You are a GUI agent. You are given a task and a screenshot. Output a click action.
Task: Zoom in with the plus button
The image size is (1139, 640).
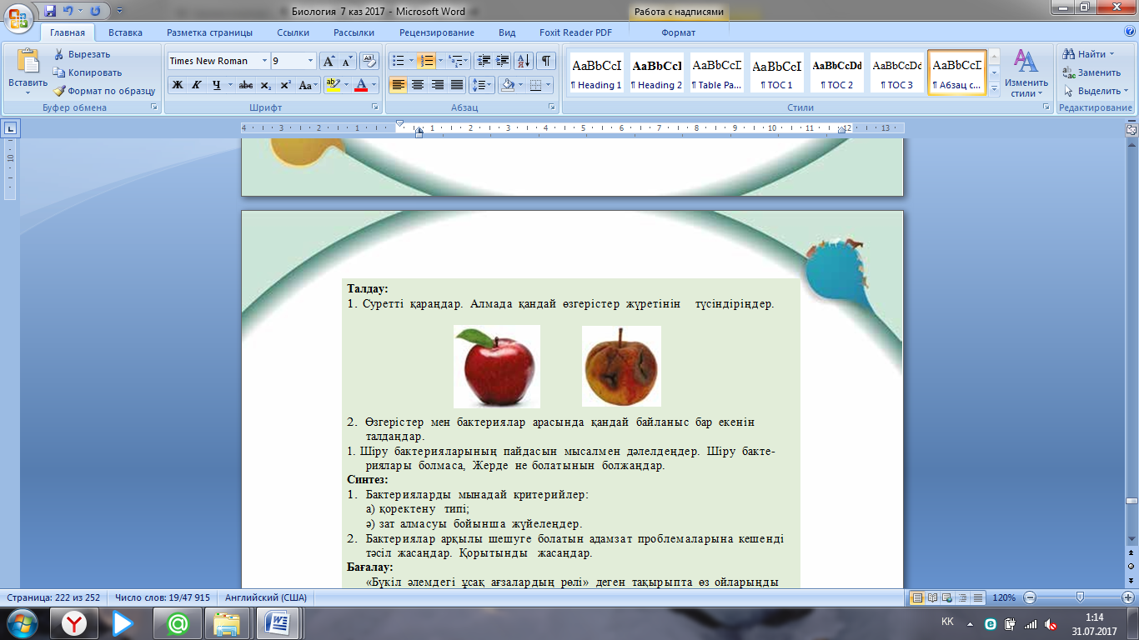(x=1127, y=597)
